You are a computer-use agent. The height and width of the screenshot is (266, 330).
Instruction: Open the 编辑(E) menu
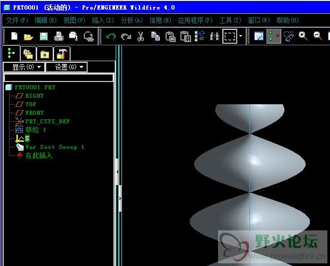(x=46, y=20)
